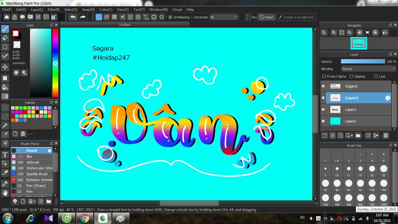This screenshot has height=224, width=398.
Task: Select the Move tool
Action: [5, 67]
